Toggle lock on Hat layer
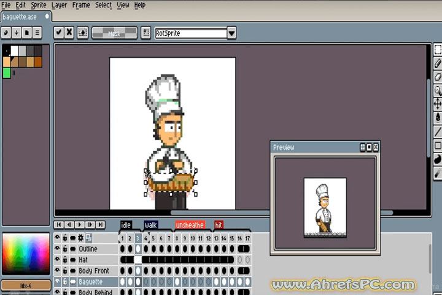Viewport: 442px width, 295px height. [65, 260]
